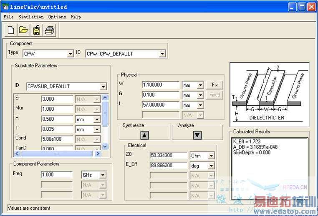318x216 pixels.
Task: Click the H value field 0.500
Action: (57, 119)
